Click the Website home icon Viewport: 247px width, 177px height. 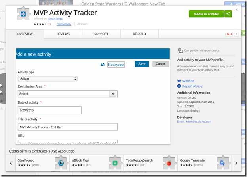(x=179, y=81)
